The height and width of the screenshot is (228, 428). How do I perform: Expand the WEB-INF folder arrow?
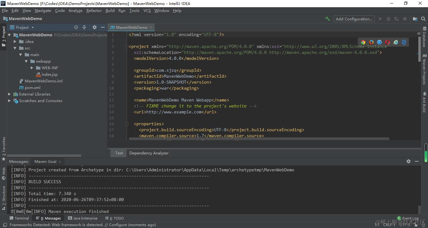pyautogui.click(x=32, y=68)
